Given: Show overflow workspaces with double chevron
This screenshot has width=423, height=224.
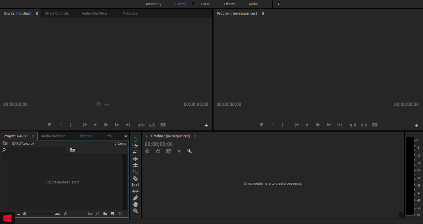Looking at the screenshot, I should click(x=279, y=4).
